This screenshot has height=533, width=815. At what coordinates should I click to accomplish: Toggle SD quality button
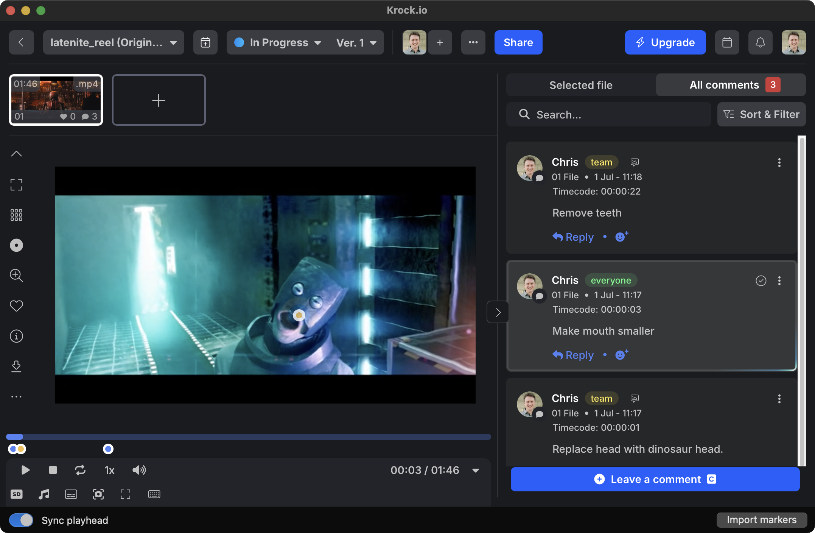click(17, 494)
